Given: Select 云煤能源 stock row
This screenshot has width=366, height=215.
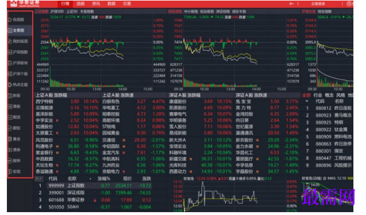Looking at the screenshot, I should (67, 108).
